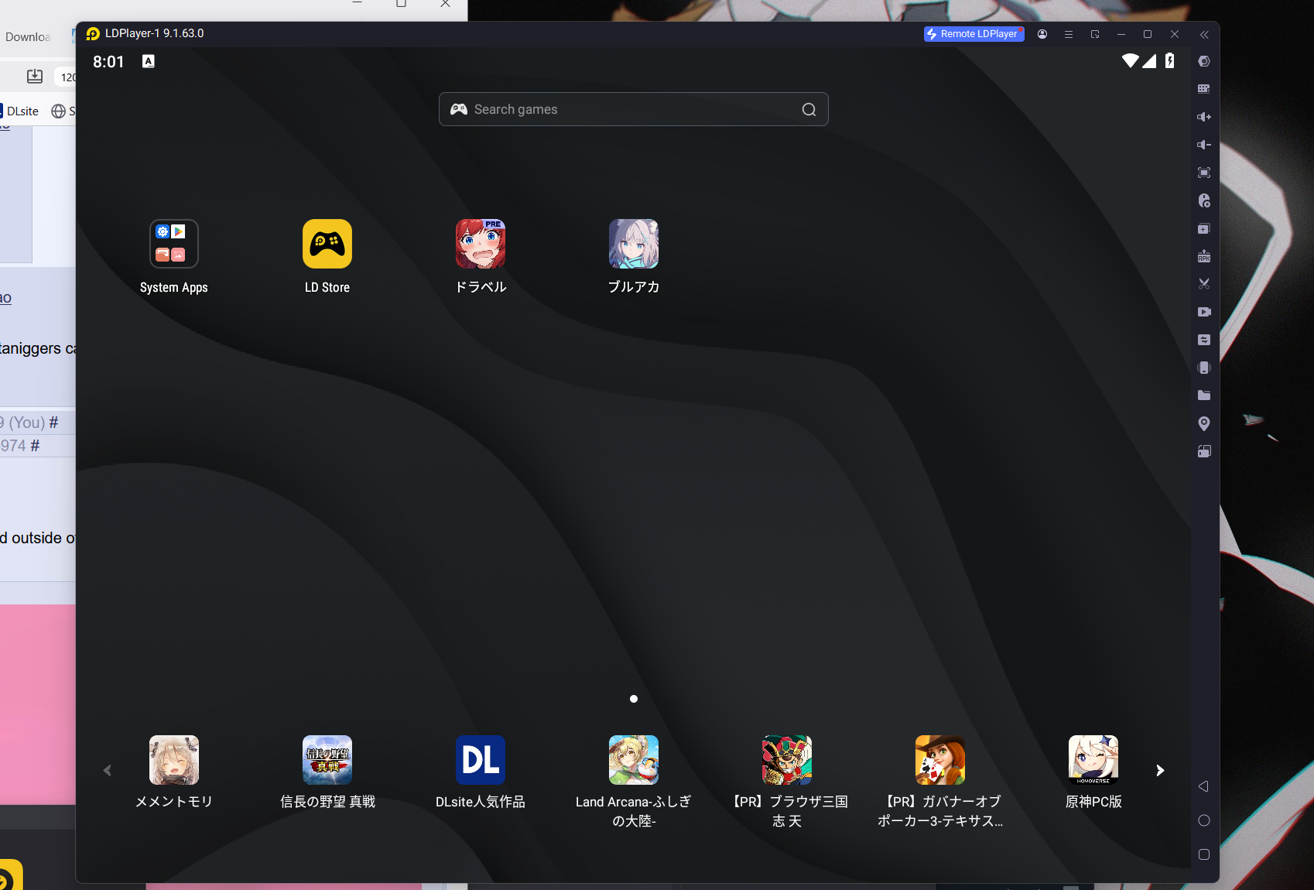The image size is (1314, 890).
Task: Click the battery status icon
Action: [1170, 60]
